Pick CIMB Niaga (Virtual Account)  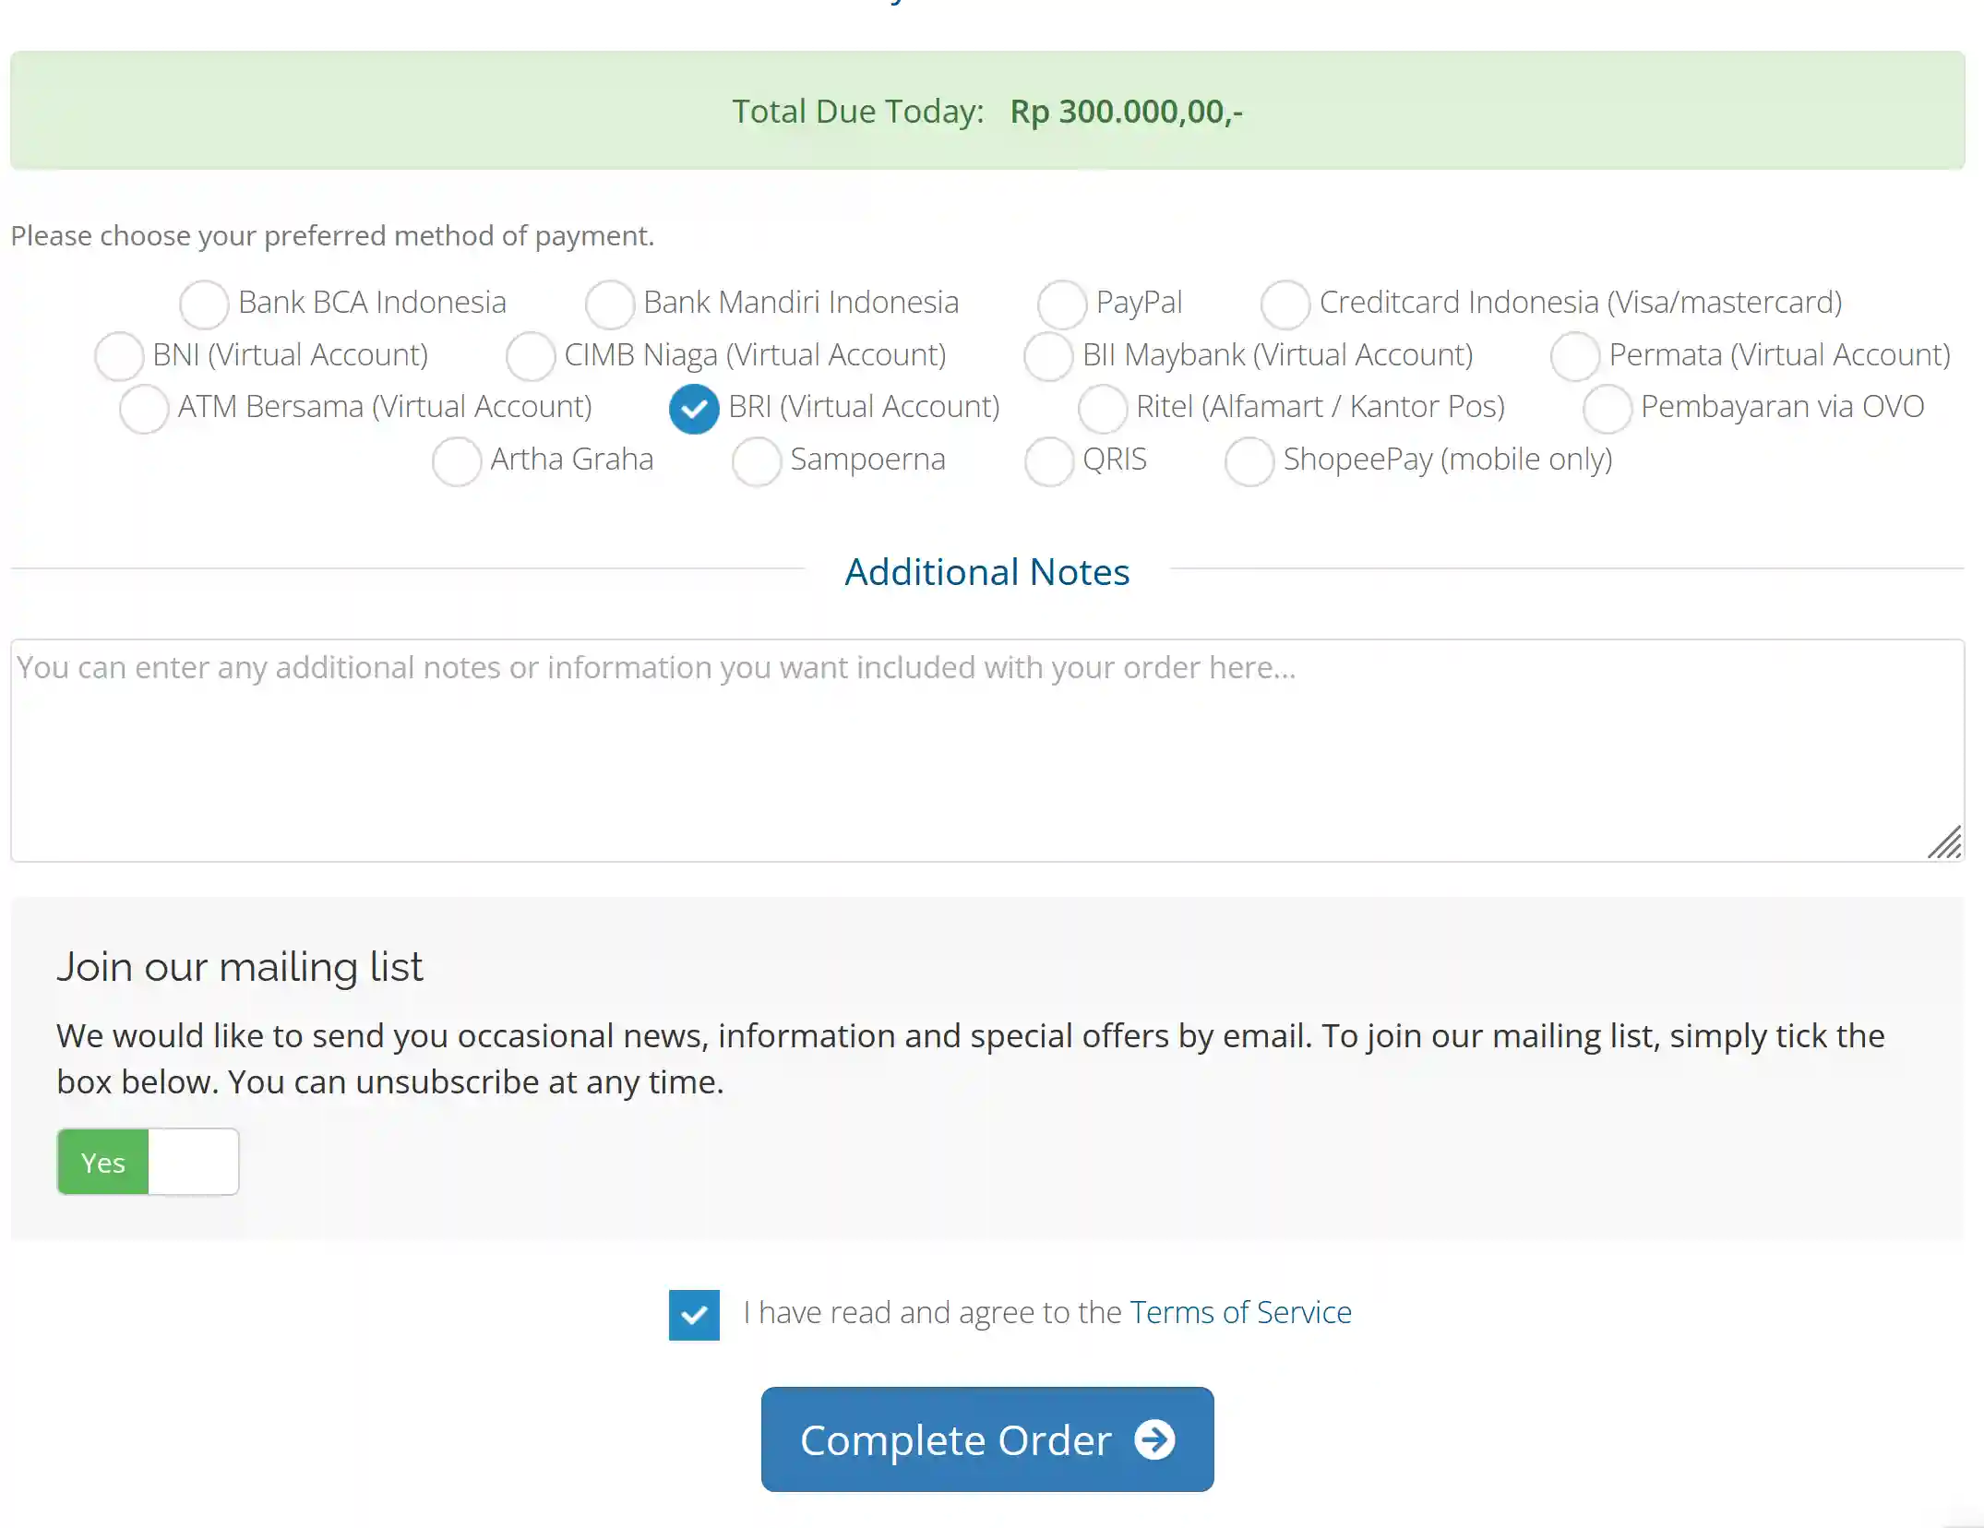pyautogui.click(x=531, y=356)
